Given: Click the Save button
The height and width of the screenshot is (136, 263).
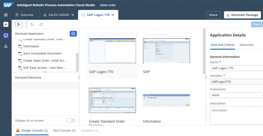Looking at the screenshot, I should [x=256, y=24].
